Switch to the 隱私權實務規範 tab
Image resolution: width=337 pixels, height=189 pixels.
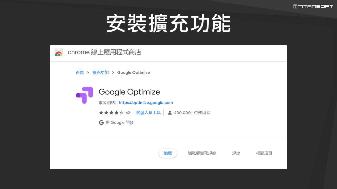202,153
